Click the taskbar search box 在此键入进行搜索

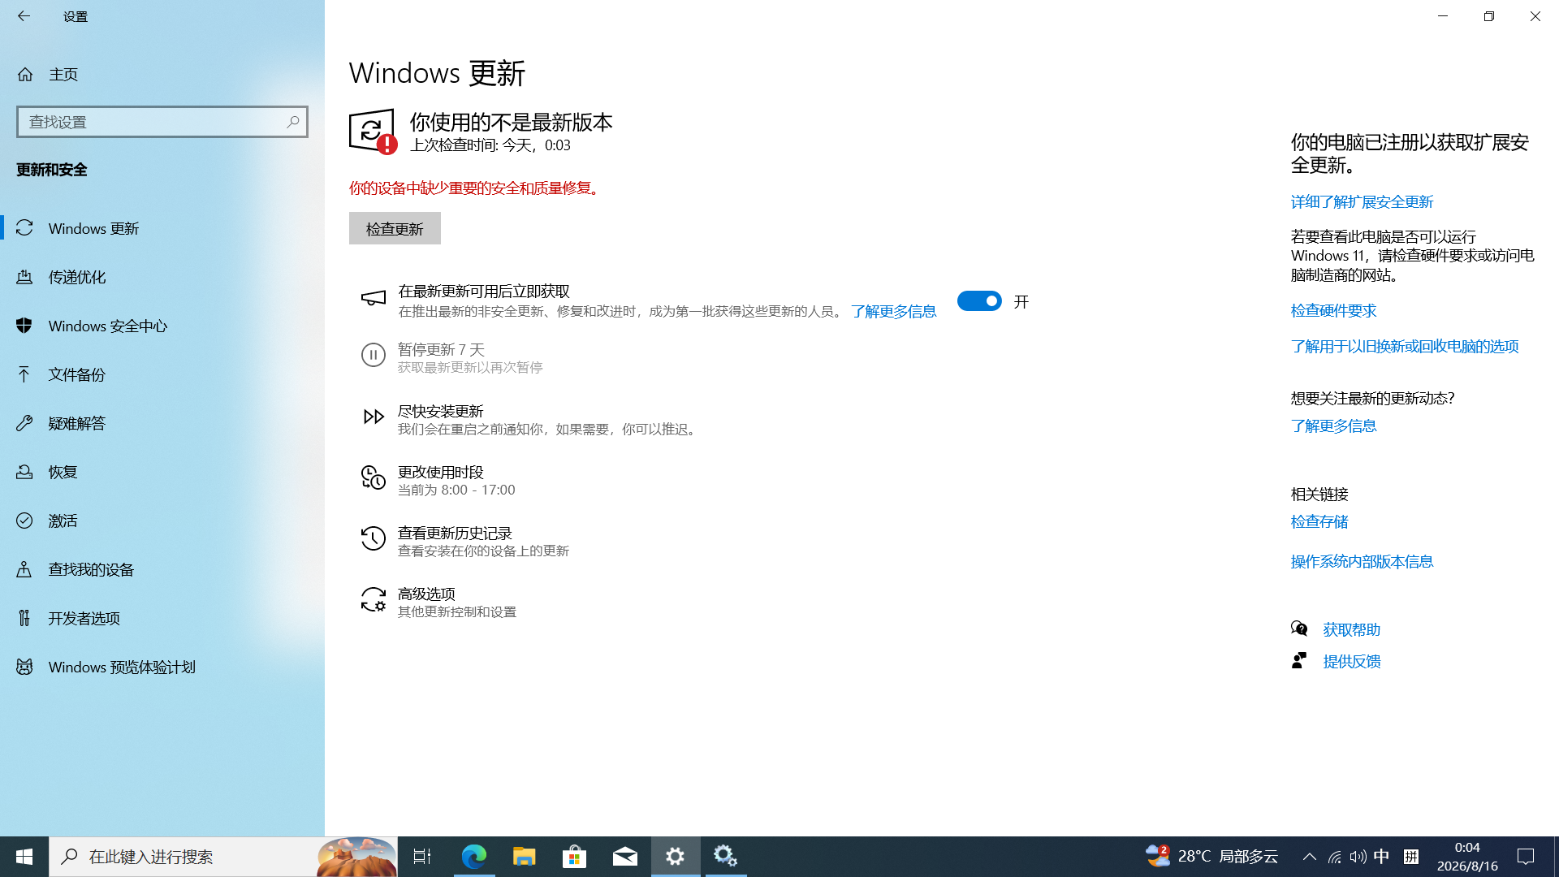pos(223,856)
